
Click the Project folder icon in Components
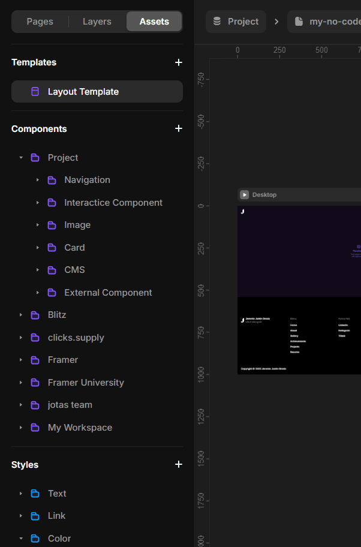click(35, 158)
